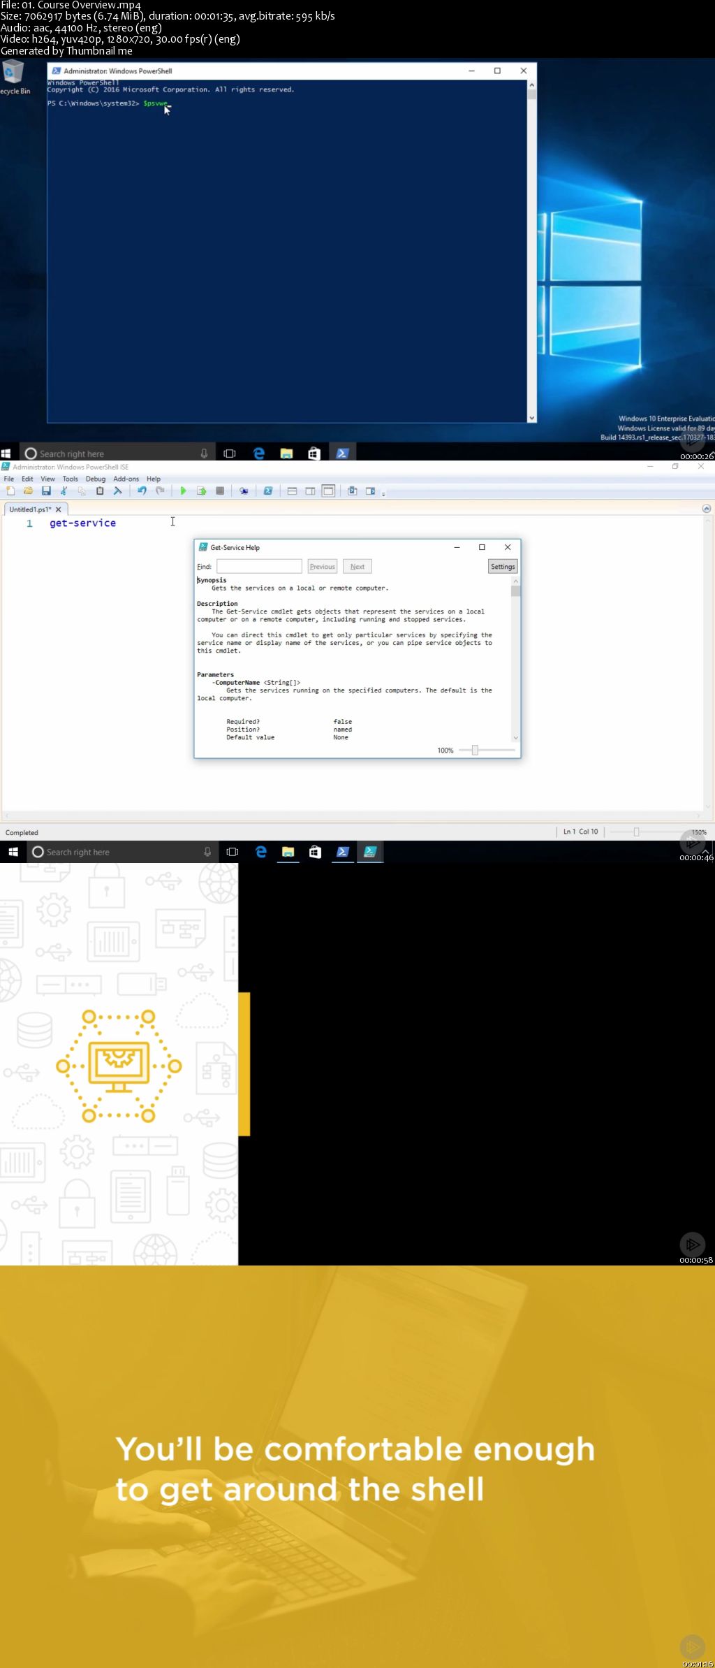Close the Get-Service Help window
The height and width of the screenshot is (1668, 715).
coord(508,547)
